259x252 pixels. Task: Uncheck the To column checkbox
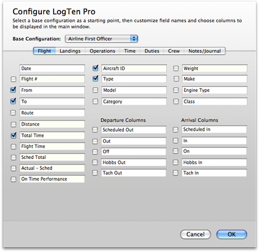[x=14, y=101]
